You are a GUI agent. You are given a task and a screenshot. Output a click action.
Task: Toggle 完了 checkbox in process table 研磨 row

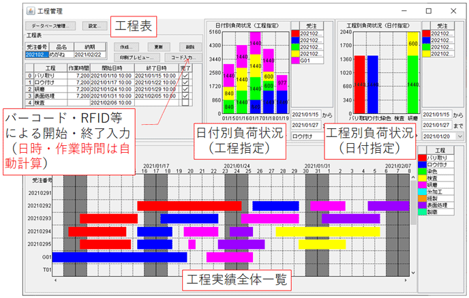click(185, 89)
